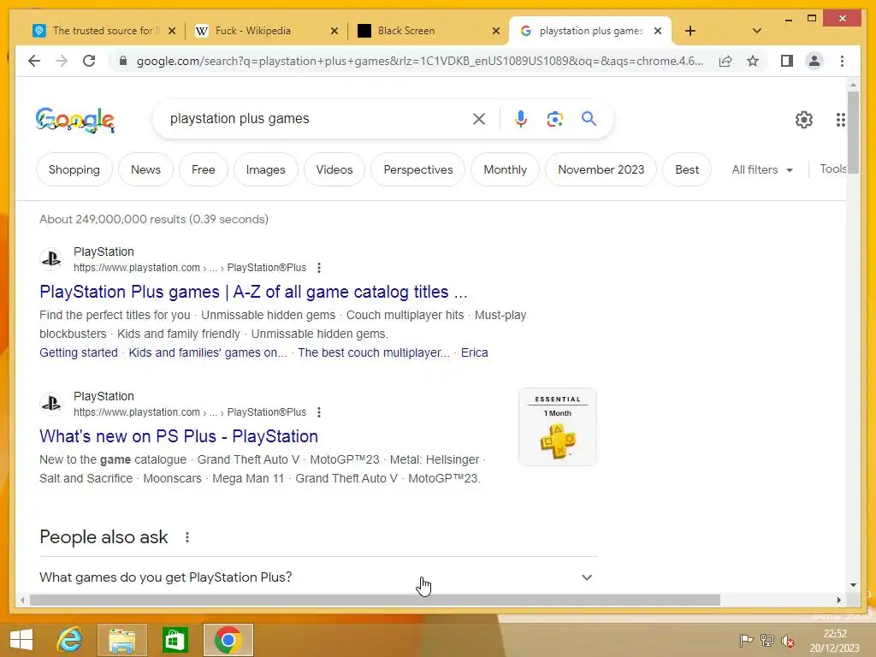876x657 pixels.
Task: Filter results by News
Action: (x=145, y=169)
